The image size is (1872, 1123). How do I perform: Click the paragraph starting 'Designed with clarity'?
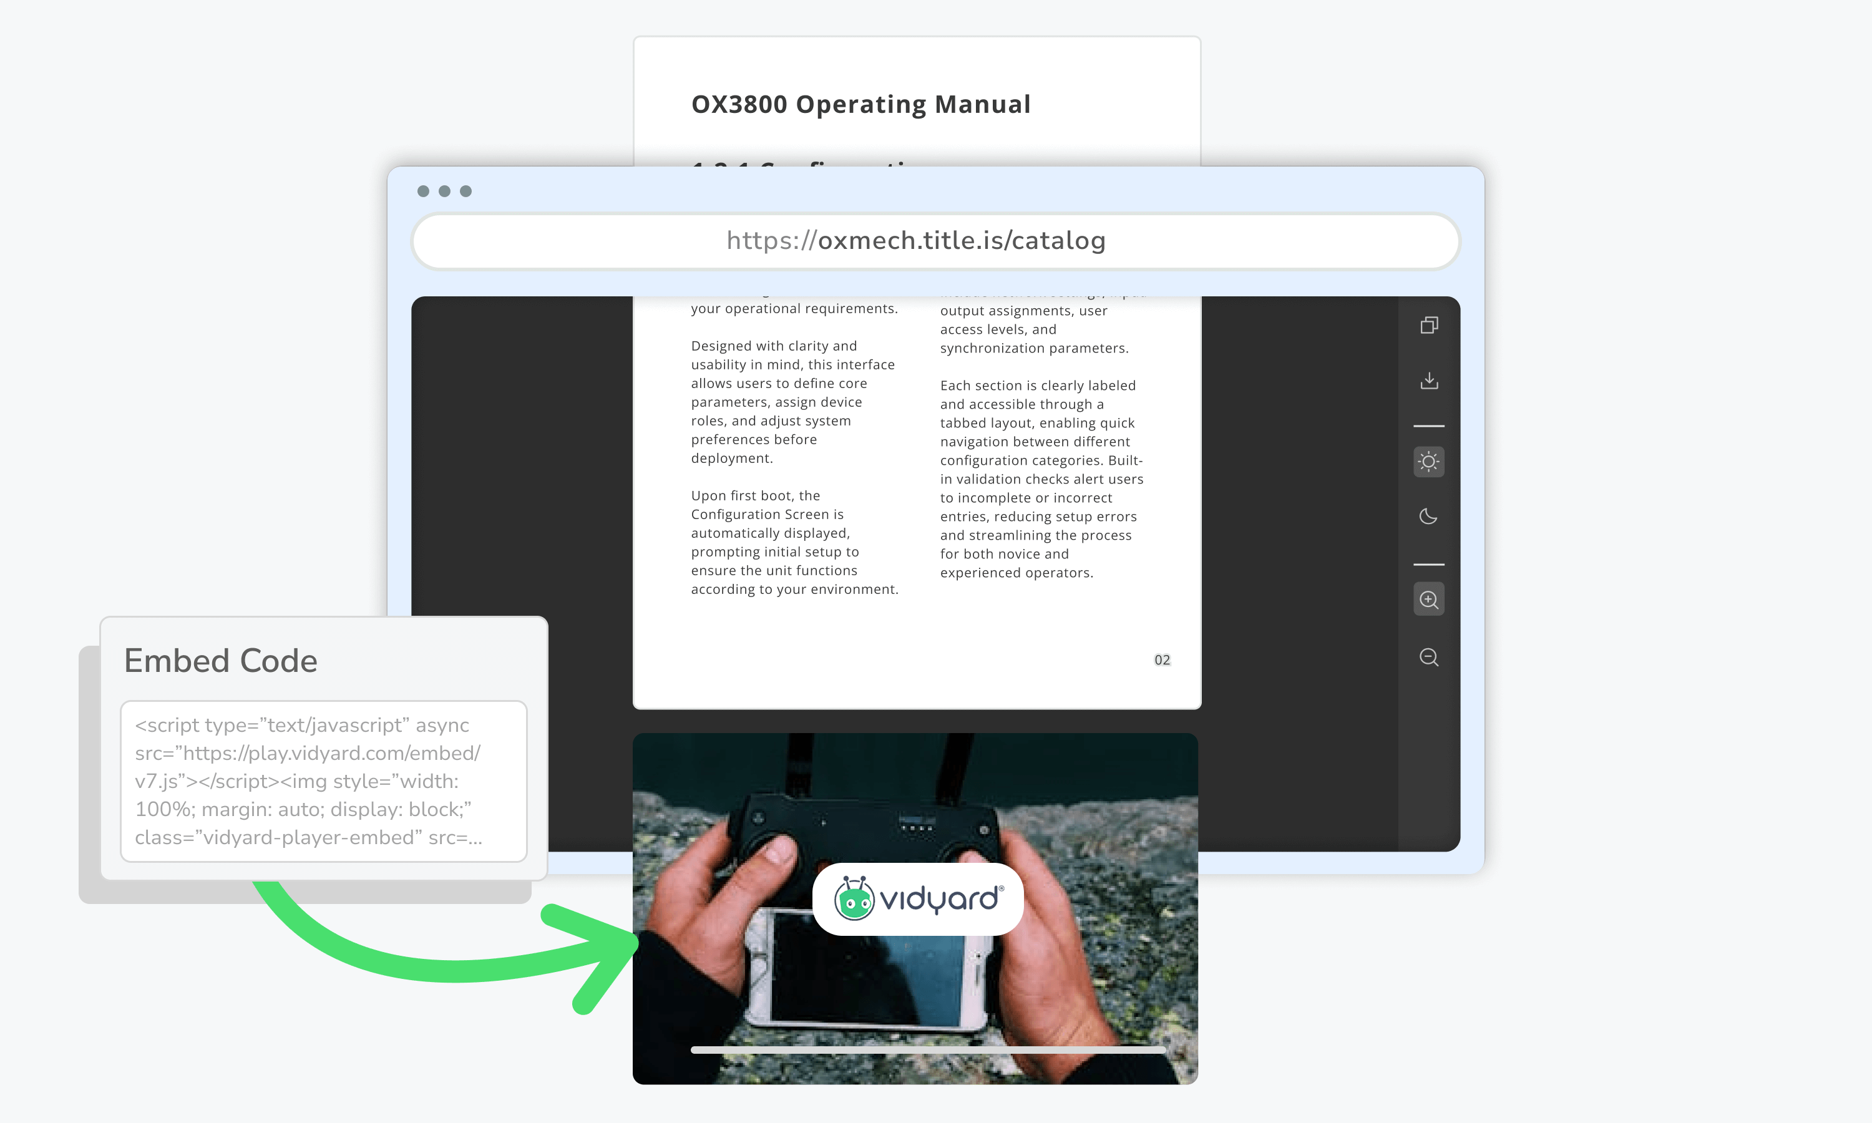click(793, 402)
